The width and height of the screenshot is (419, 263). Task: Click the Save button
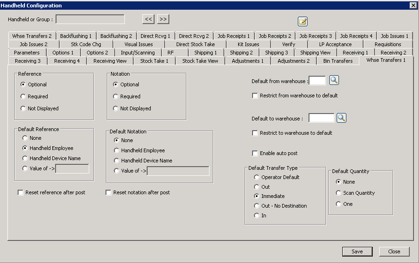coord(357,251)
